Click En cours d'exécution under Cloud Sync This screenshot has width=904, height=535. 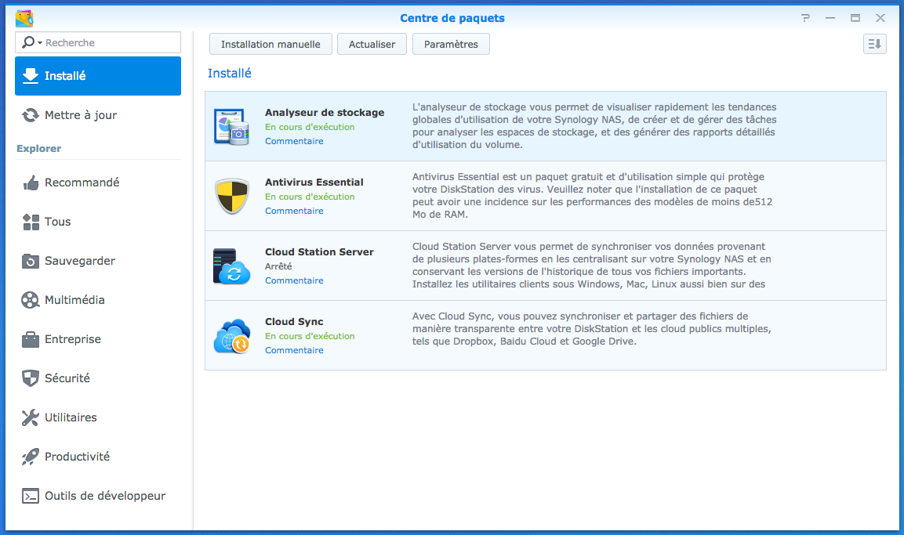[310, 336]
